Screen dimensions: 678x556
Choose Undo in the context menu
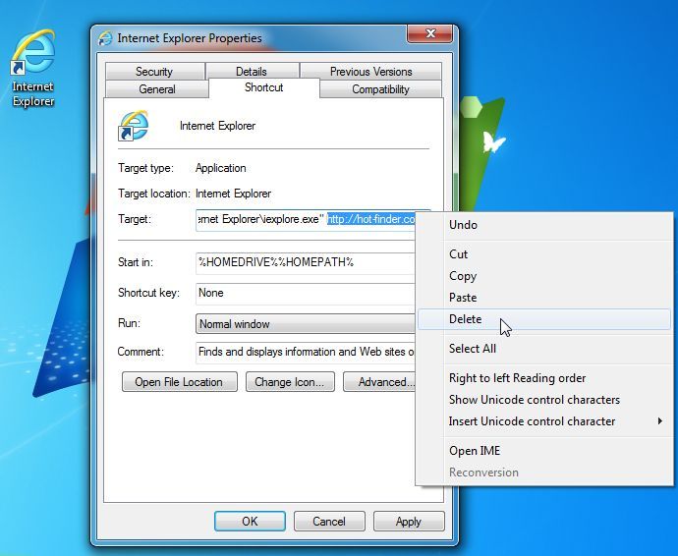[544, 225]
